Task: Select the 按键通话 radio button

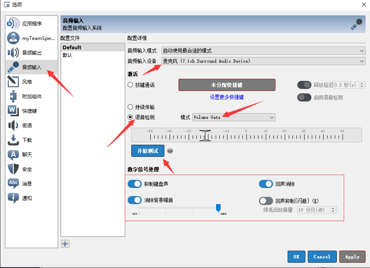Action: tap(130, 85)
